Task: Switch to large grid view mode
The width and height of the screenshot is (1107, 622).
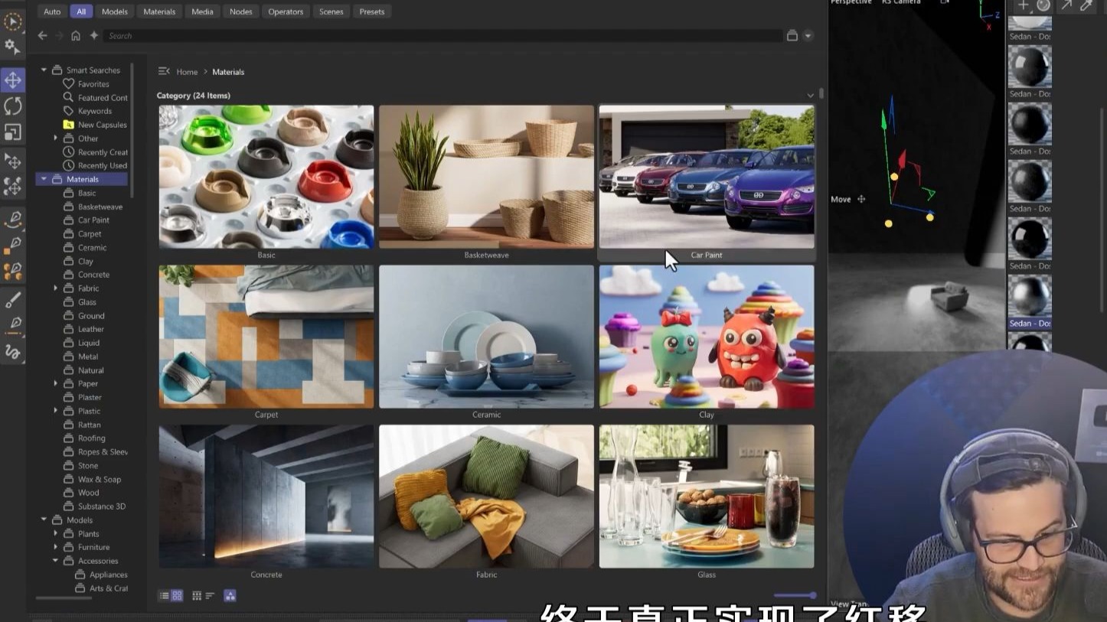Action: [x=177, y=595]
